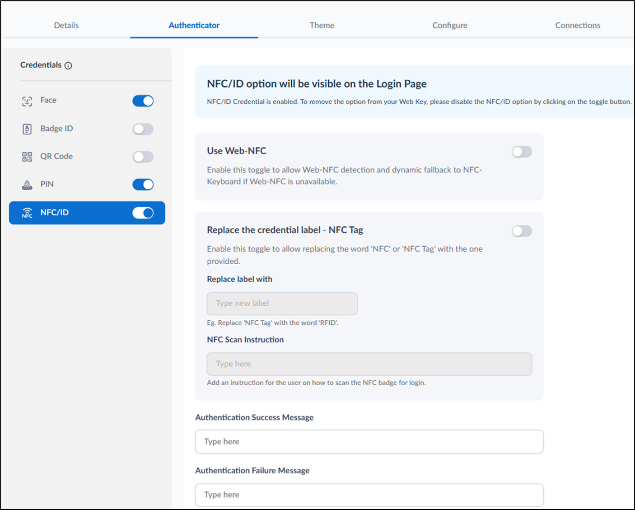Focus the NFC Scan Instruction field

tap(369, 364)
